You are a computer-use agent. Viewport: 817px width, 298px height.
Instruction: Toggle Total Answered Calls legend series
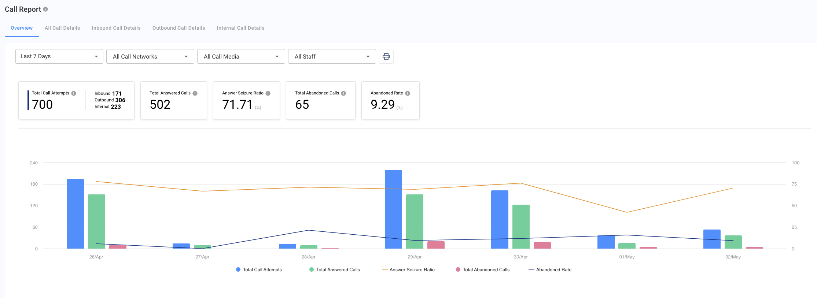(335, 270)
